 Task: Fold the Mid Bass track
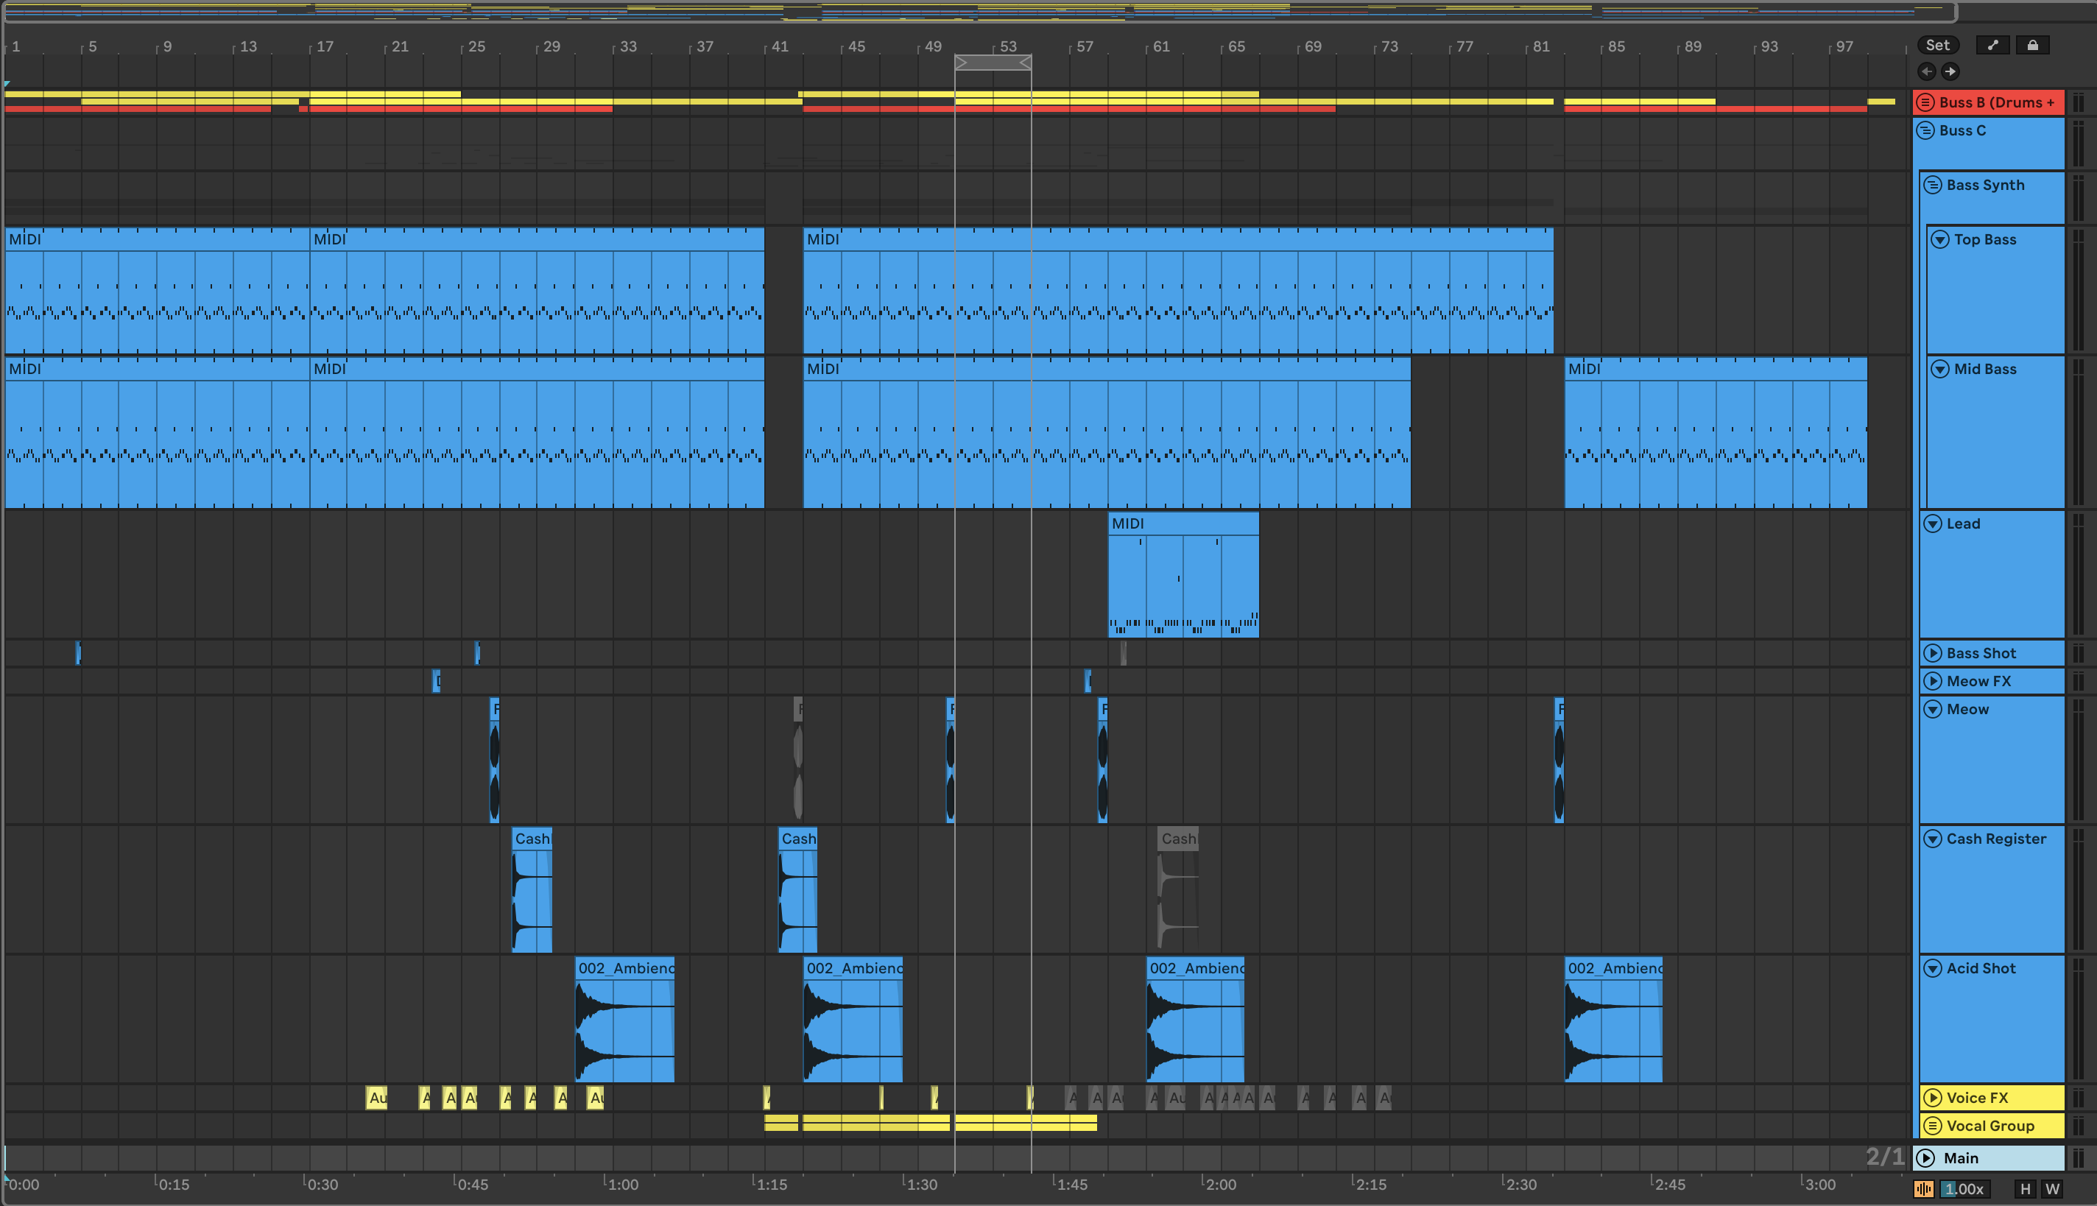[1940, 369]
